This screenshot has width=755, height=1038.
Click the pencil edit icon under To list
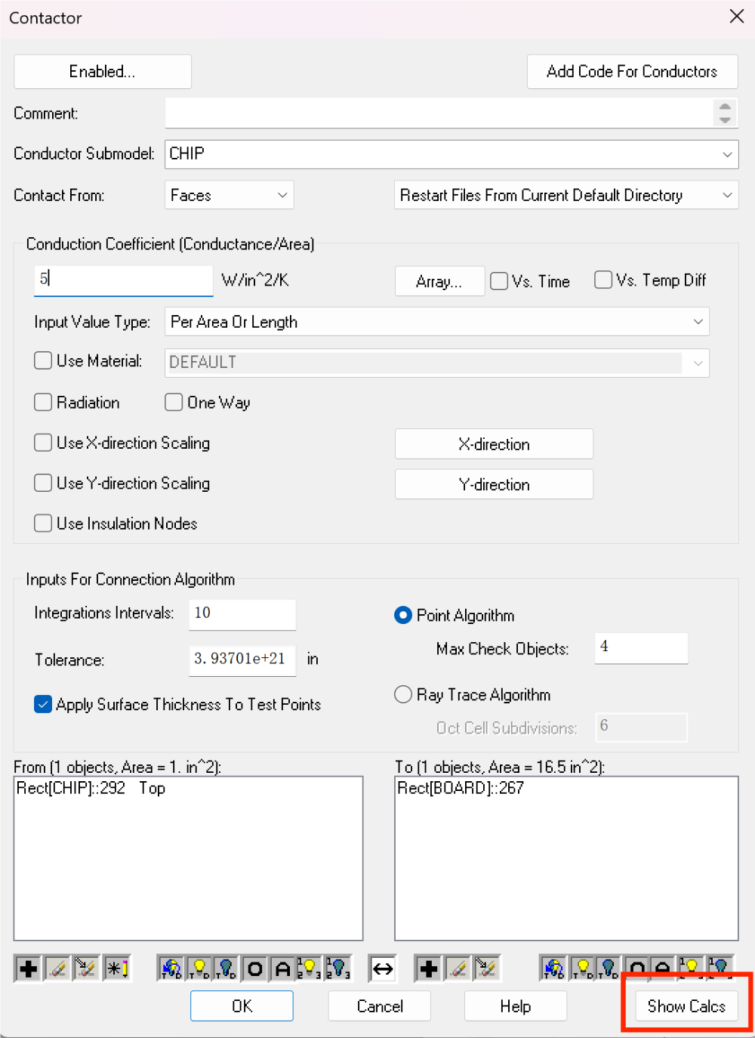pos(458,968)
